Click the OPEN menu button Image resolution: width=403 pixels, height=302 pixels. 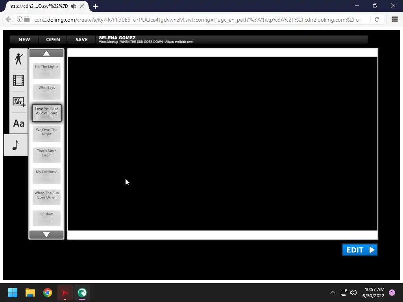point(53,40)
